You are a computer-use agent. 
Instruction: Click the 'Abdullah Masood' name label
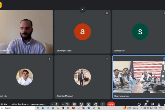pos(64,96)
